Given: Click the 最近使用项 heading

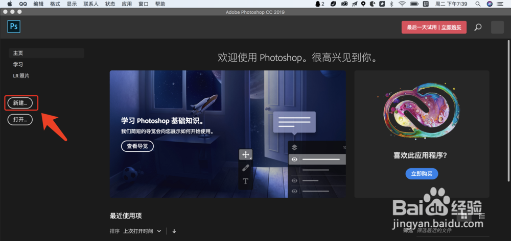Looking at the screenshot, I should 126,216.
